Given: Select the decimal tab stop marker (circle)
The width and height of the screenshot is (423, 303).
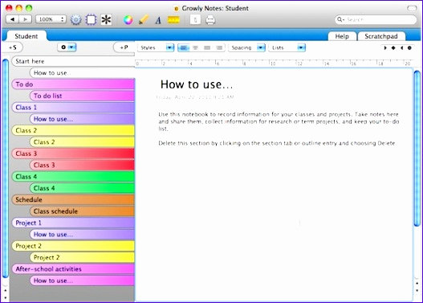Looking at the screenshot, I should click(x=409, y=47).
